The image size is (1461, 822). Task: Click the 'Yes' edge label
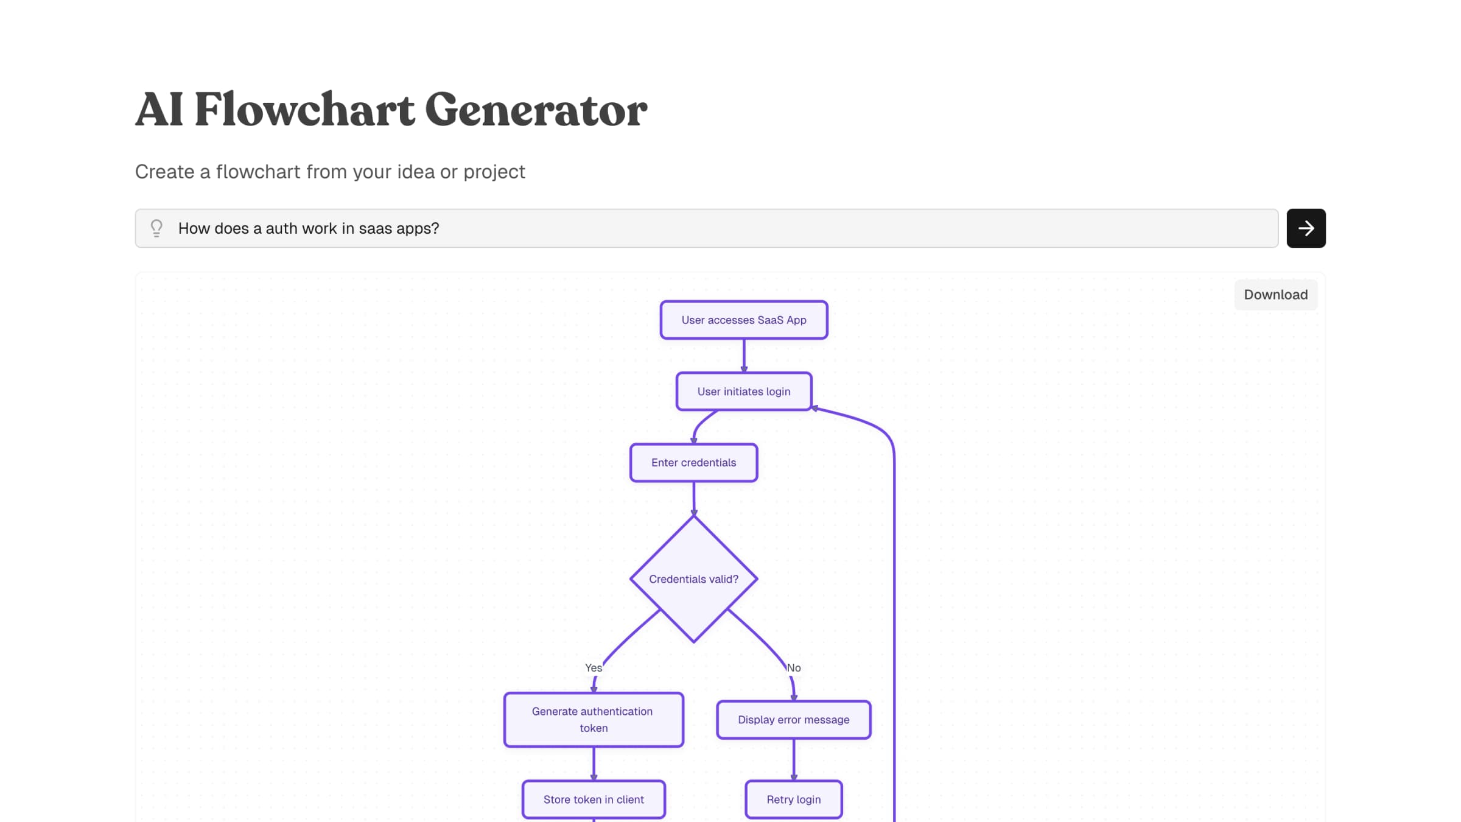pos(594,667)
